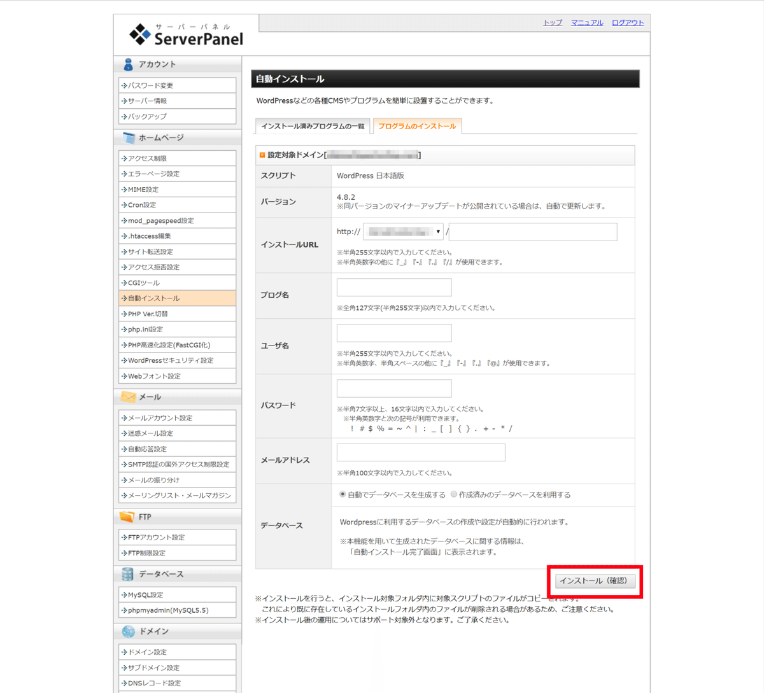Open Webフォント設定 menu item

tap(177, 376)
